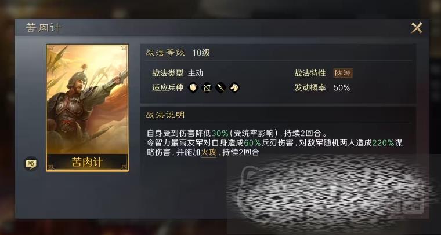
Task: Tap the 战法说明 section header
Action: tap(165, 115)
